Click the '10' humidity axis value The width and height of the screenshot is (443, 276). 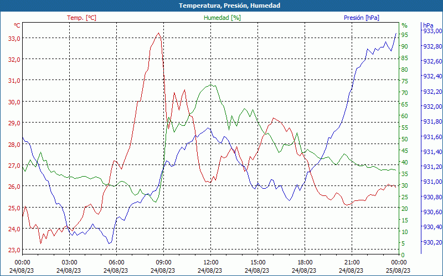pos(405,232)
